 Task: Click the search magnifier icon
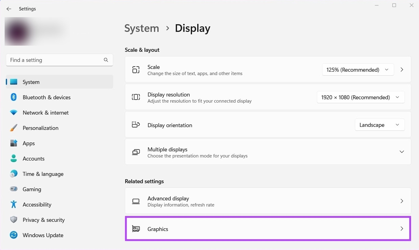[106, 60]
